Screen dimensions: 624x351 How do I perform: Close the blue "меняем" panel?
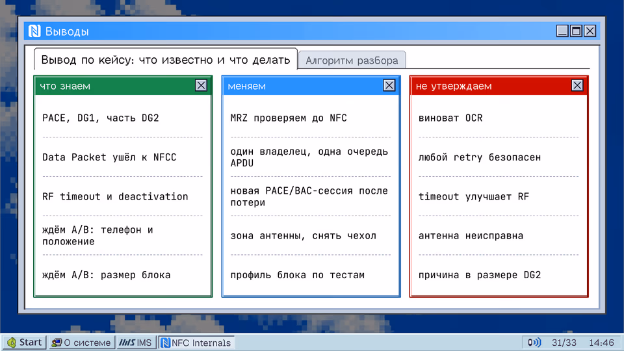tap(389, 85)
